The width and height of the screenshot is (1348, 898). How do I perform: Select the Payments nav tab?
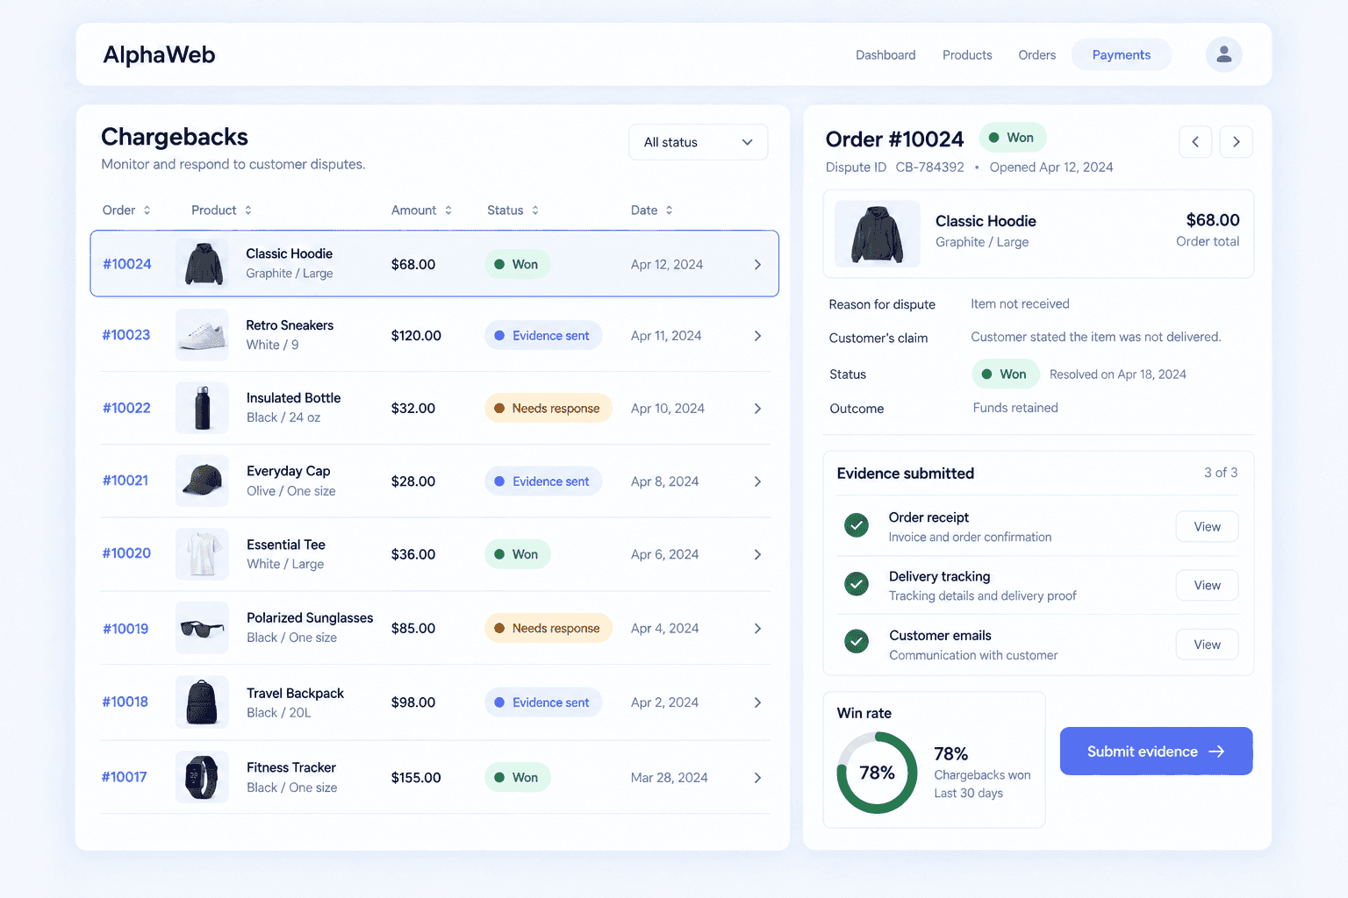pos(1122,54)
